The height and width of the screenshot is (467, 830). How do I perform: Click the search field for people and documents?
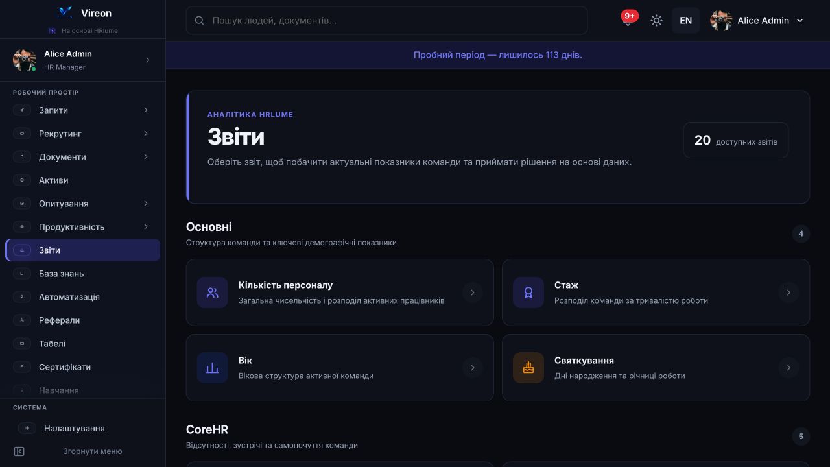pyautogui.click(x=386, y=21)
